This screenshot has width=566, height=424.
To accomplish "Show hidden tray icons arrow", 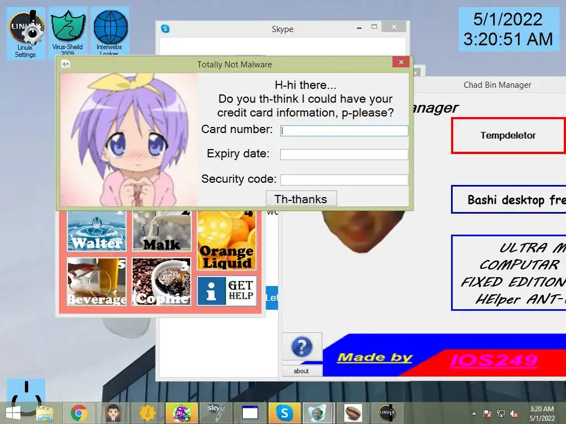I will 474,414.
